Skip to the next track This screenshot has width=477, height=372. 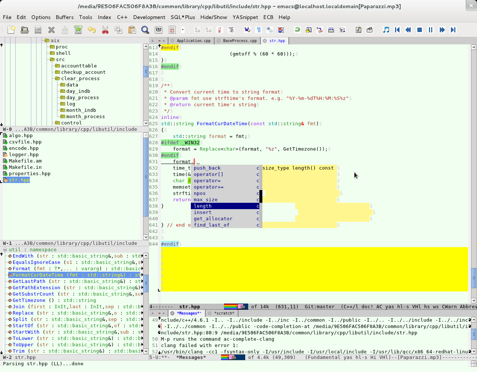453,30
